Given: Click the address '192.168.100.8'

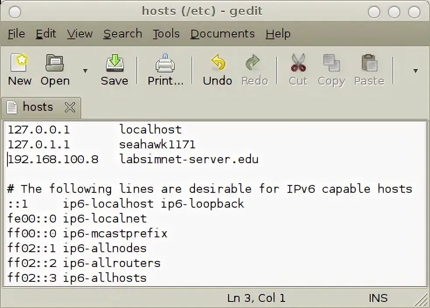Looking at the screenshot, I should 53,159.
